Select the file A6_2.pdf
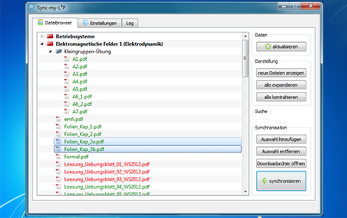 (x=82, y=104)
